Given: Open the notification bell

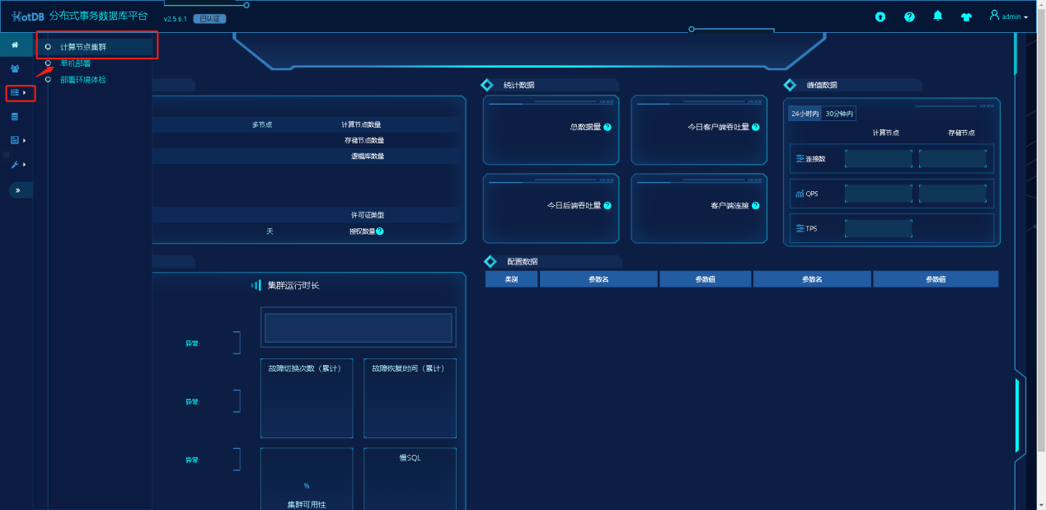Looking at the screenshot, I should pyautogui.click(x=938, y=16).
